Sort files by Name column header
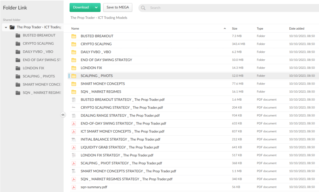 [x=75, y=29]
